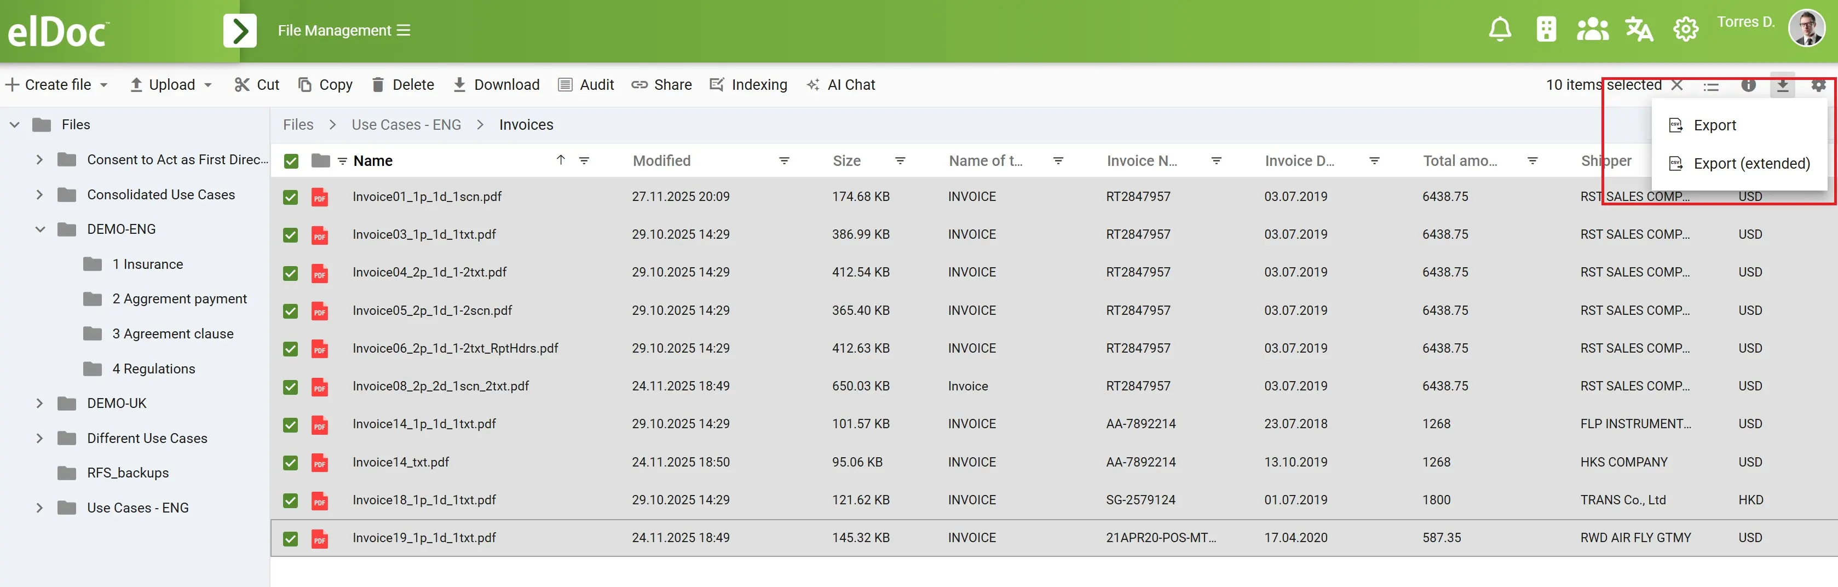Select the Export menu option

click(1714, 125)
